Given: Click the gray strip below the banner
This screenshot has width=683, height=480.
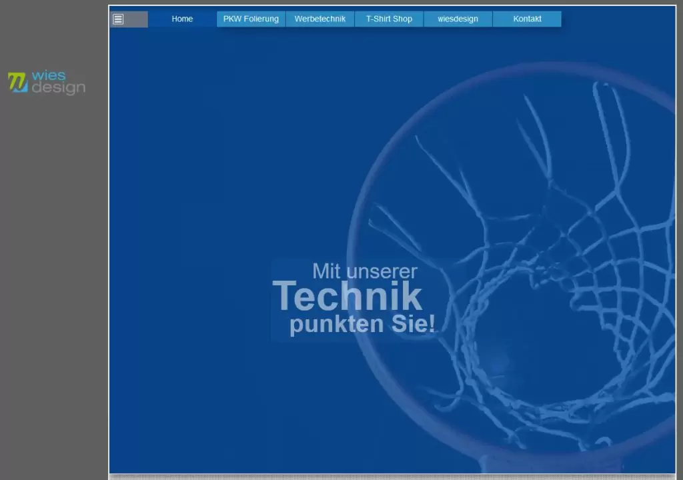Looking at the screenshot, I should (x=392, y=477).
